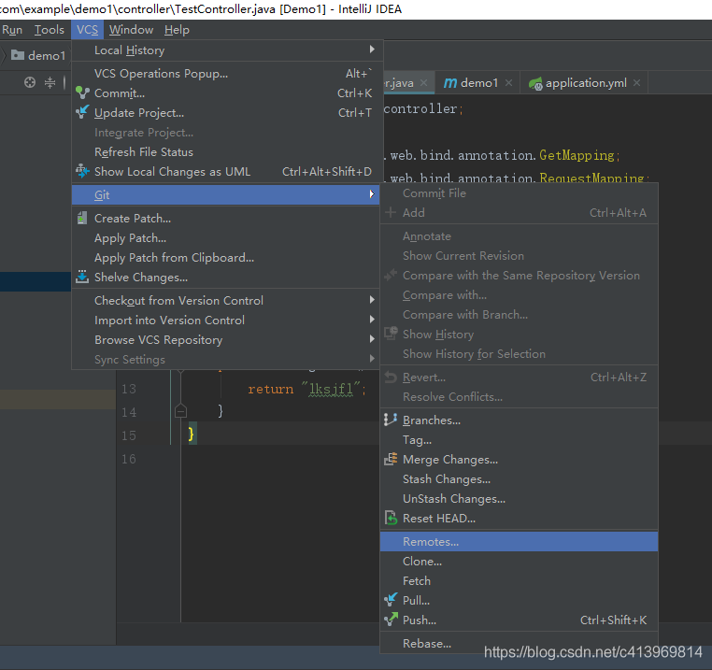Select Shelve Changes...
The height and width of the screenshot is (670, 712).
[226, 278]
